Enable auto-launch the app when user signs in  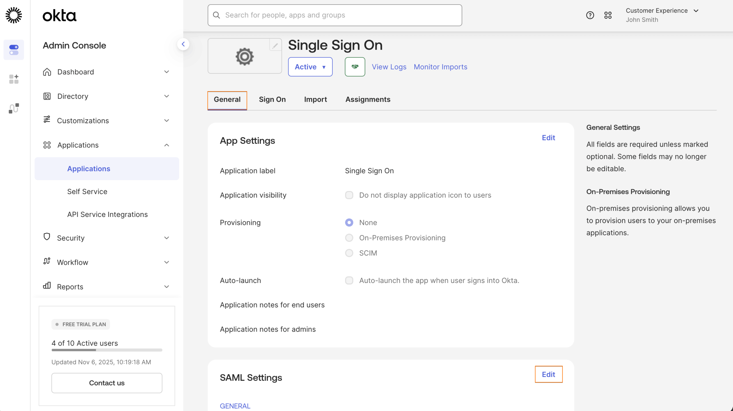pos(349,280)
